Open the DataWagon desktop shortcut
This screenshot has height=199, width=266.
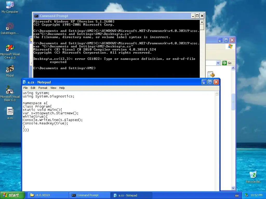pos(10,28)
